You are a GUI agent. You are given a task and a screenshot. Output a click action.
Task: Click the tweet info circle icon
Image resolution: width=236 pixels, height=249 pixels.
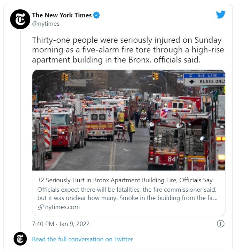click(221, 224)
